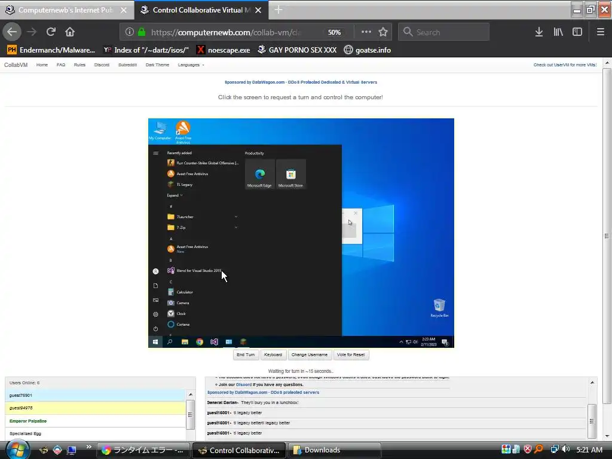Click the volume icon in the Vista tray
The height and width of the screenshot is (459, 612).
click(565, 449)
